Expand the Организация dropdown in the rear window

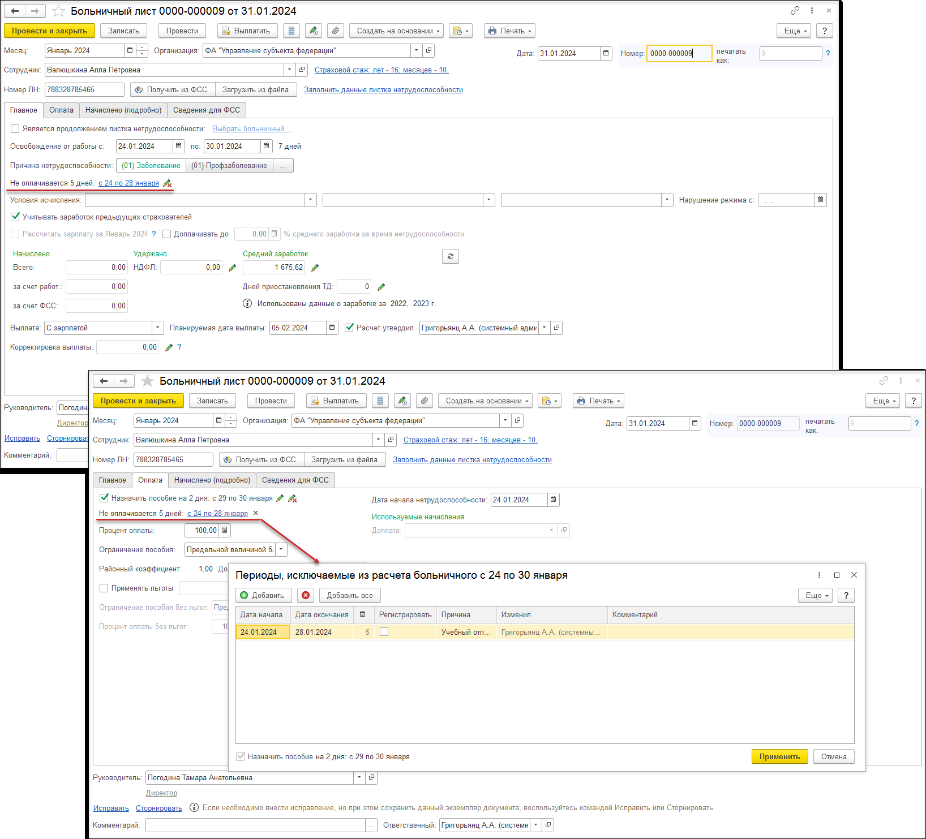click(417, 50)
